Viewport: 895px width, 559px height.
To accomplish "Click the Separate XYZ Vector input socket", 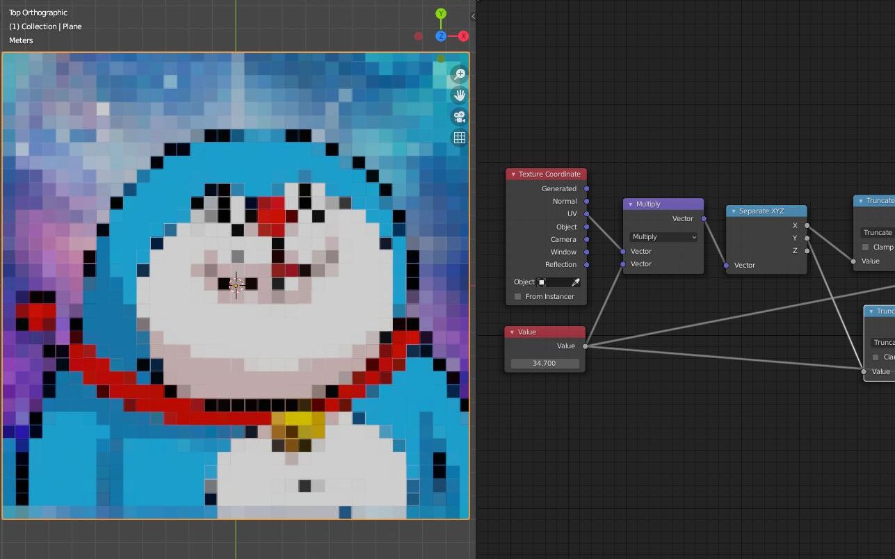I will 726,265.
